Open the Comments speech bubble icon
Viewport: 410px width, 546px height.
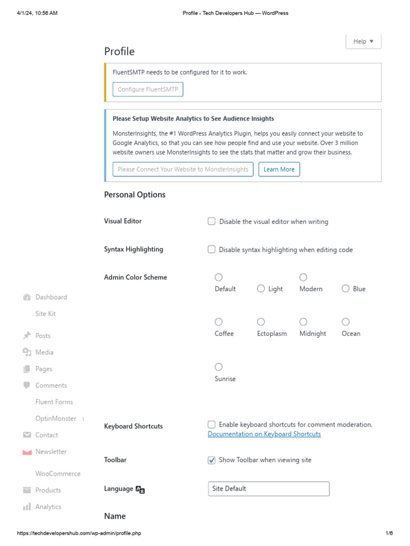click(27, 385)
